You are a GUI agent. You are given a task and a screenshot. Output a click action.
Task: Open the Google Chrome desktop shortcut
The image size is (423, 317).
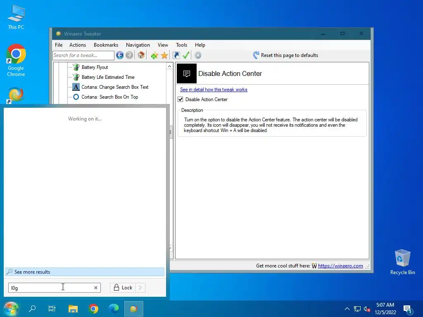(x=16, y=60)
